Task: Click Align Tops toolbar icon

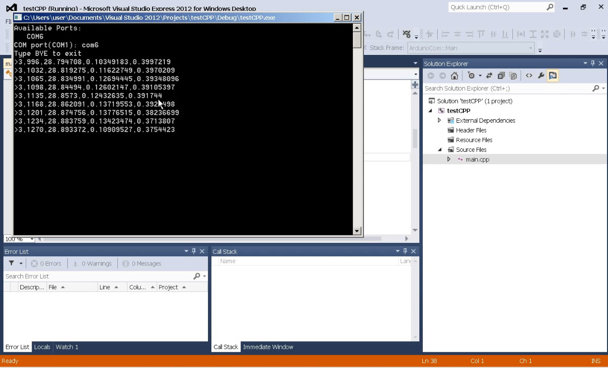Action: point(481,34)
